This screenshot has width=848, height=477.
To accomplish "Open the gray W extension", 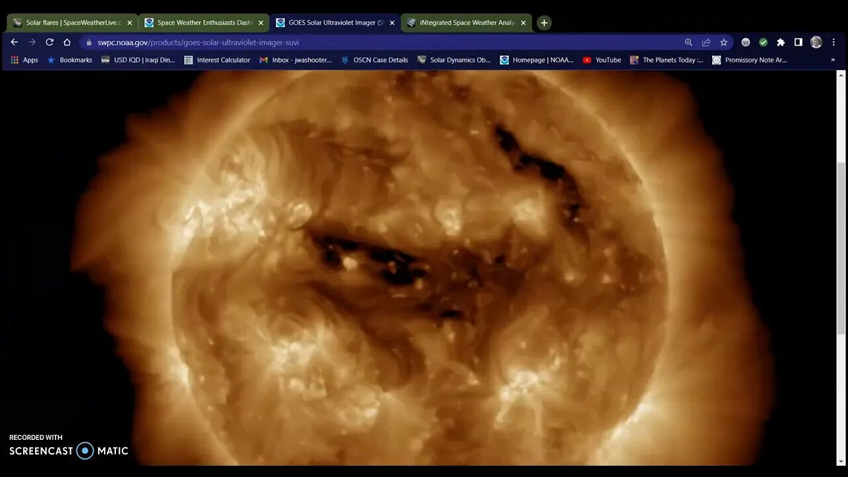I will [x=745, y=42].
